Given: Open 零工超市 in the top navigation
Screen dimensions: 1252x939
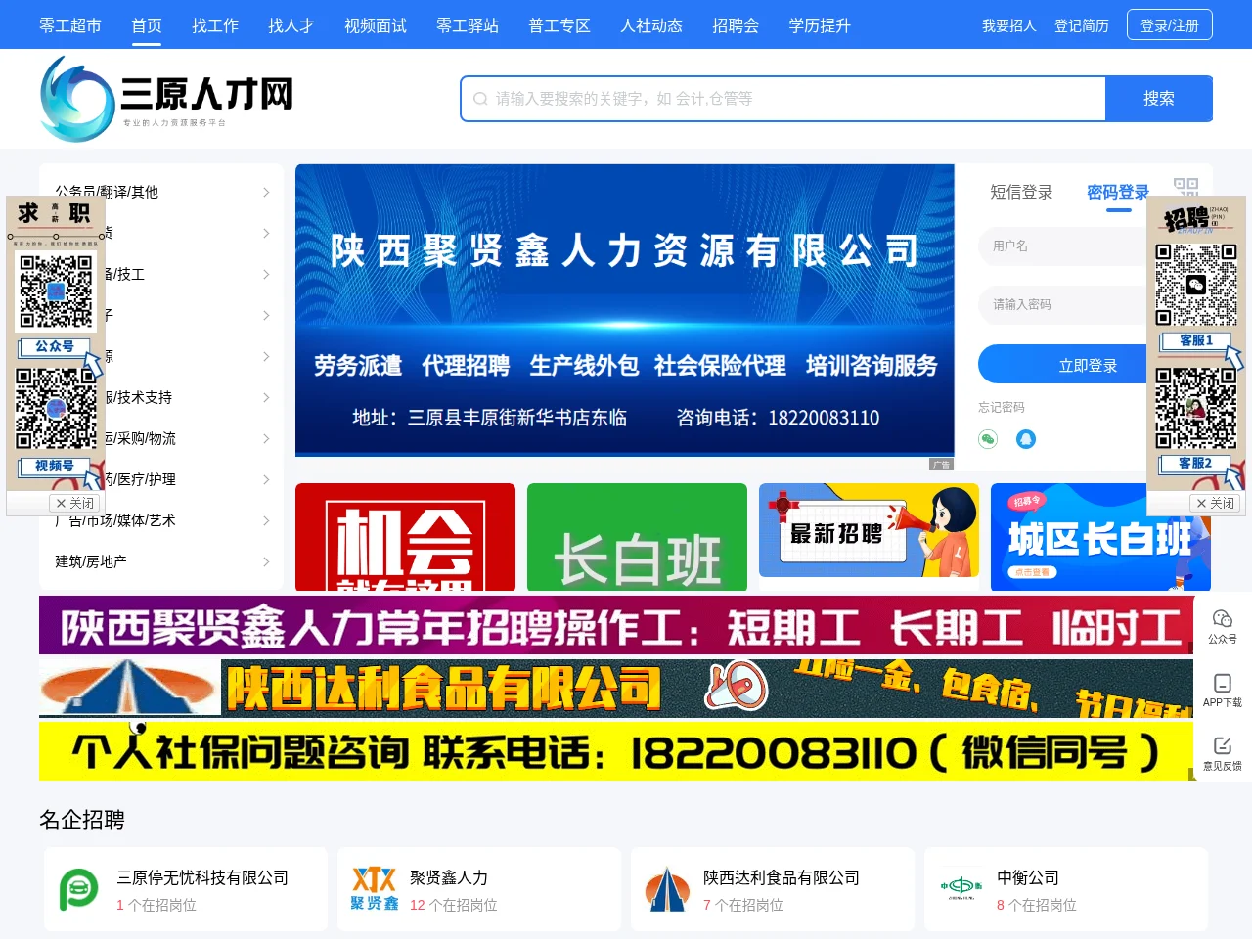Looking at the screenshot, I should 70,25.
